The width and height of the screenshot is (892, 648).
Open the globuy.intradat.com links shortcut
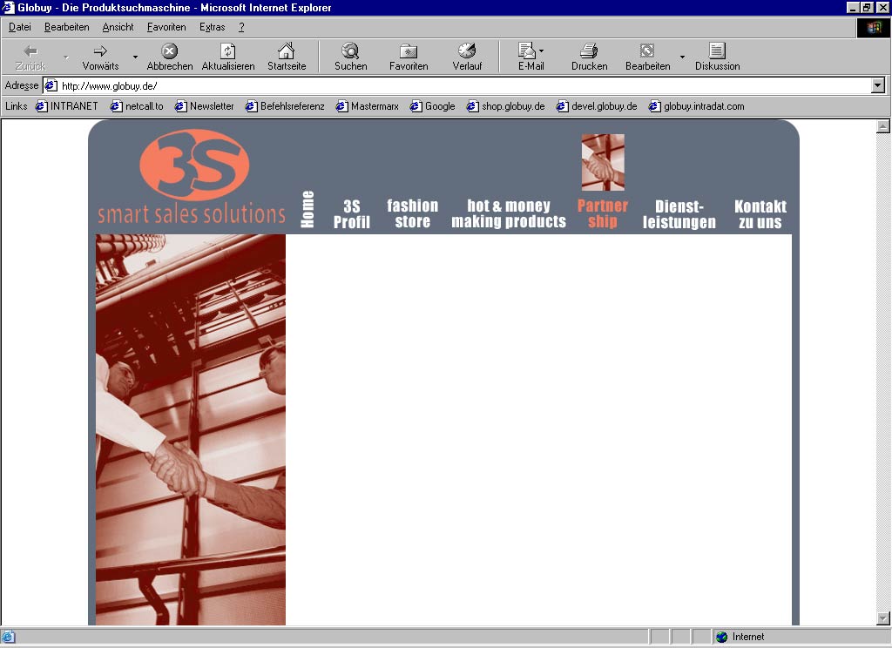pos(697,106)
